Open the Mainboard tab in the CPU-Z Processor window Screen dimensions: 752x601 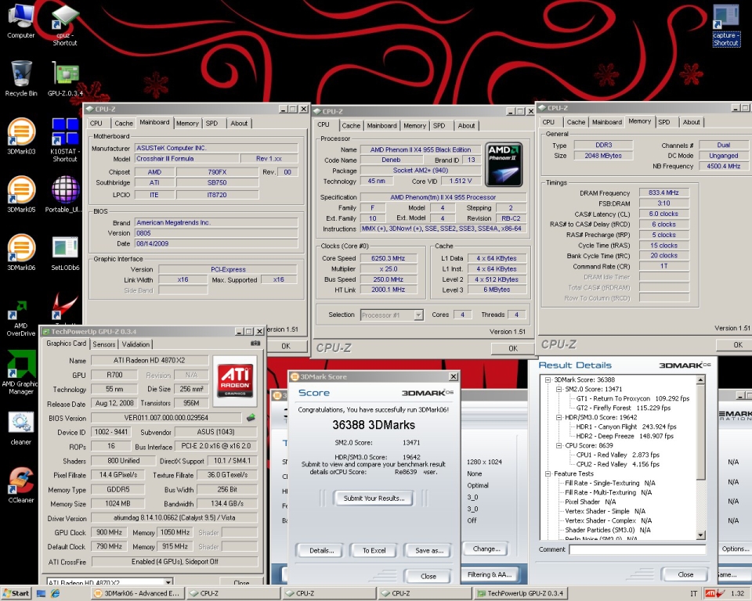[x=381, y=125]
